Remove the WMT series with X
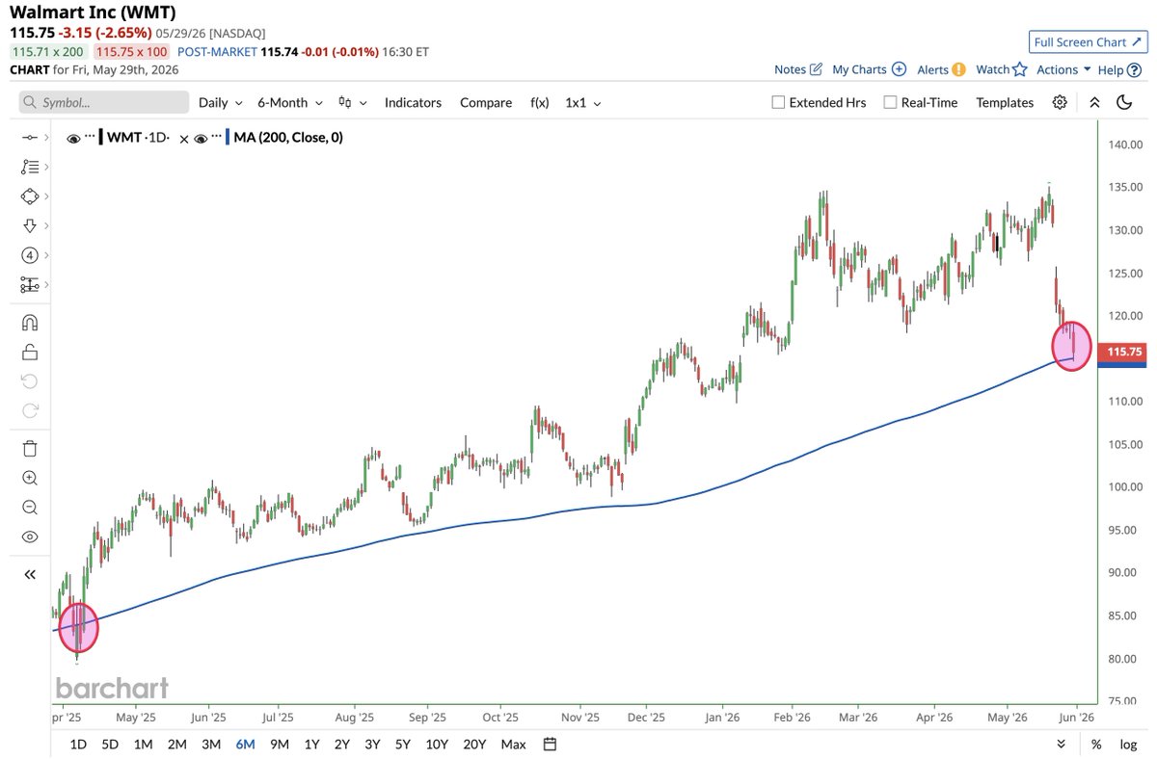The image size is (1157, 759). coord(184,138)
